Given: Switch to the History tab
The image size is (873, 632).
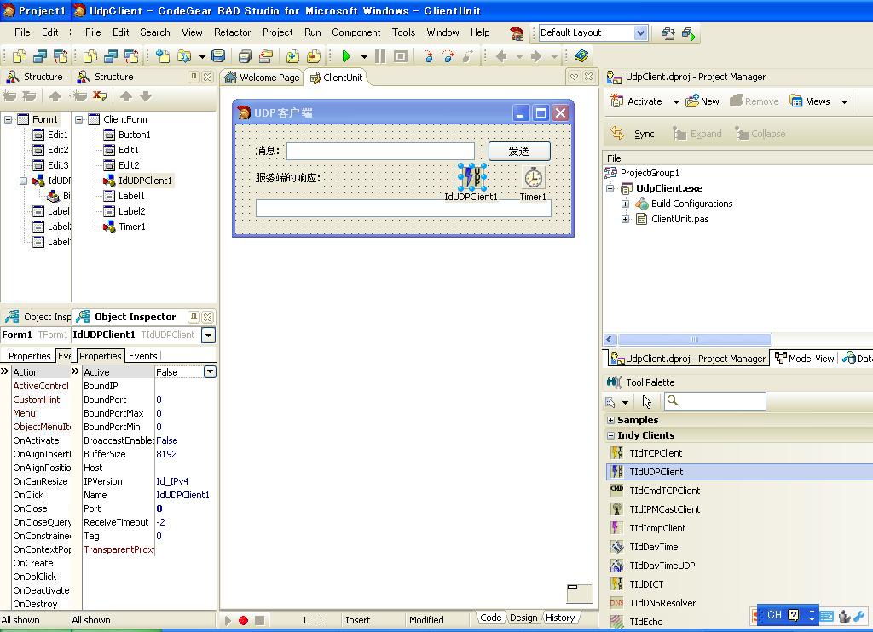Looking at the screenshot, I should tap(560, 618).
